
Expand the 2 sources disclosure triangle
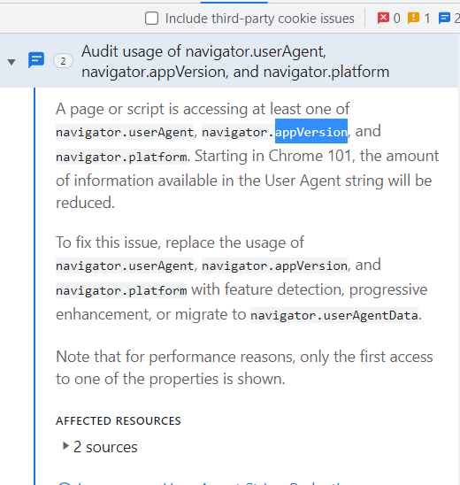65,446
